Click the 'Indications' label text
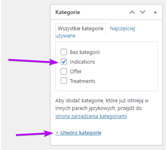This screenshot has width=167, height=150. click(x=82, y=62)
